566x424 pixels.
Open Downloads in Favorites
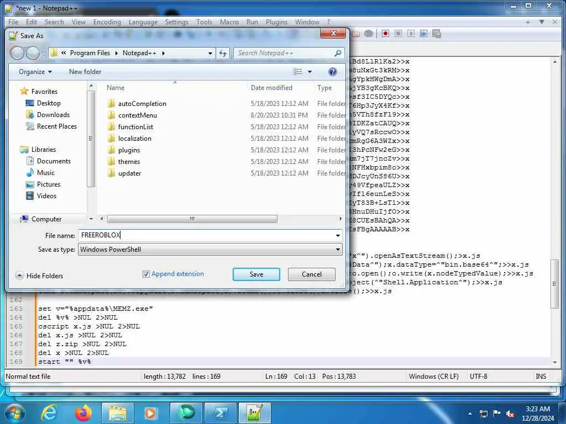(x=53, y=115)
